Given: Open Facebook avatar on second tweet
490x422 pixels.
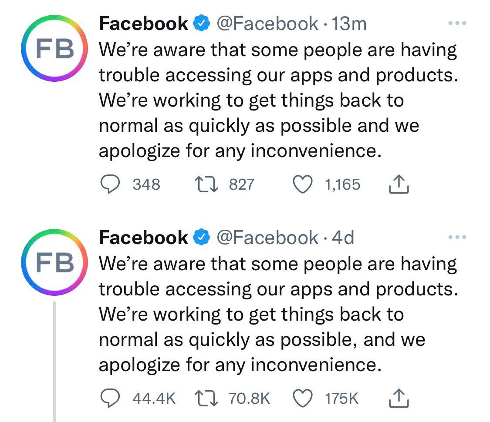Looking at the screenshot, I should [54, 262].
